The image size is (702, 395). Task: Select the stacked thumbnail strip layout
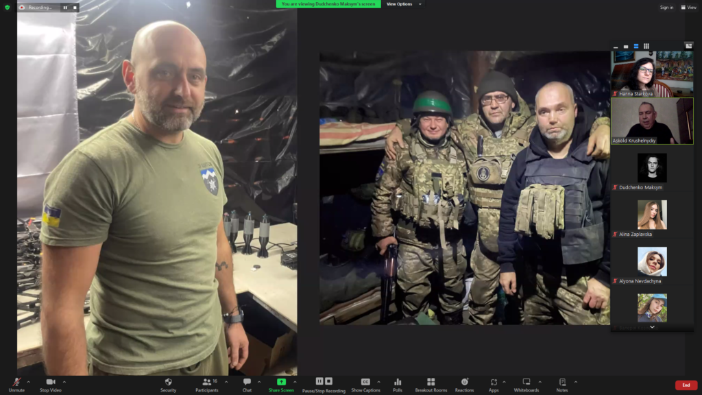coord(636,46)
